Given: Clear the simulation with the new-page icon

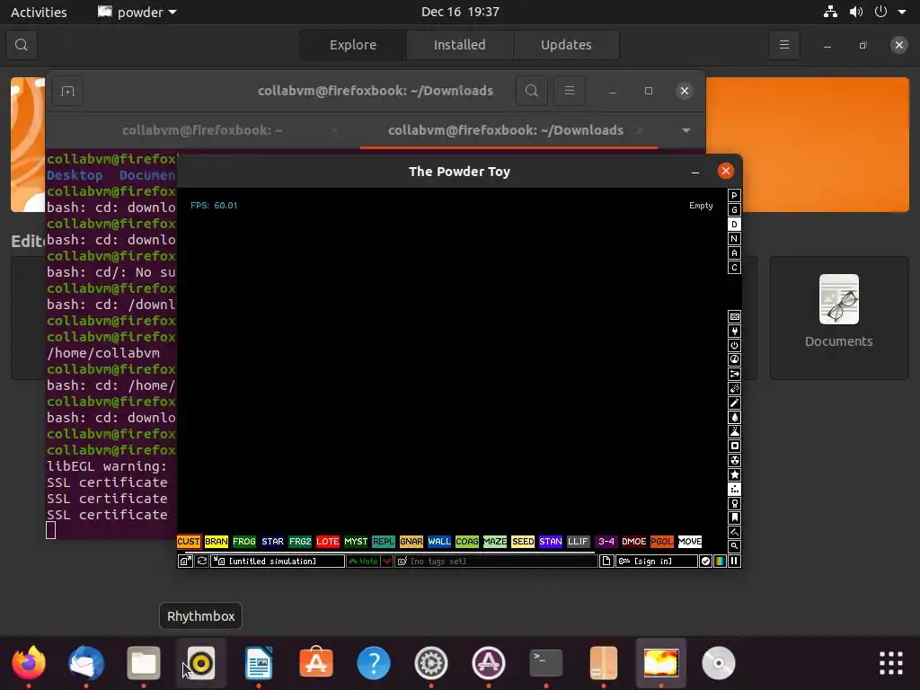Looking at the screenshot, I should tap(606, 562).
